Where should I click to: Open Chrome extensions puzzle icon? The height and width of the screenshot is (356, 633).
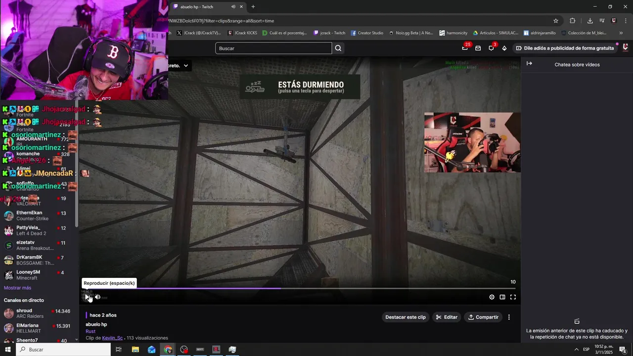tap(573, 21)
